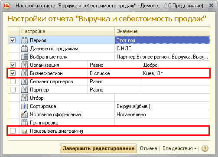
Task: Click Равно condition for Партнер
Action: (x=114, y=90)
